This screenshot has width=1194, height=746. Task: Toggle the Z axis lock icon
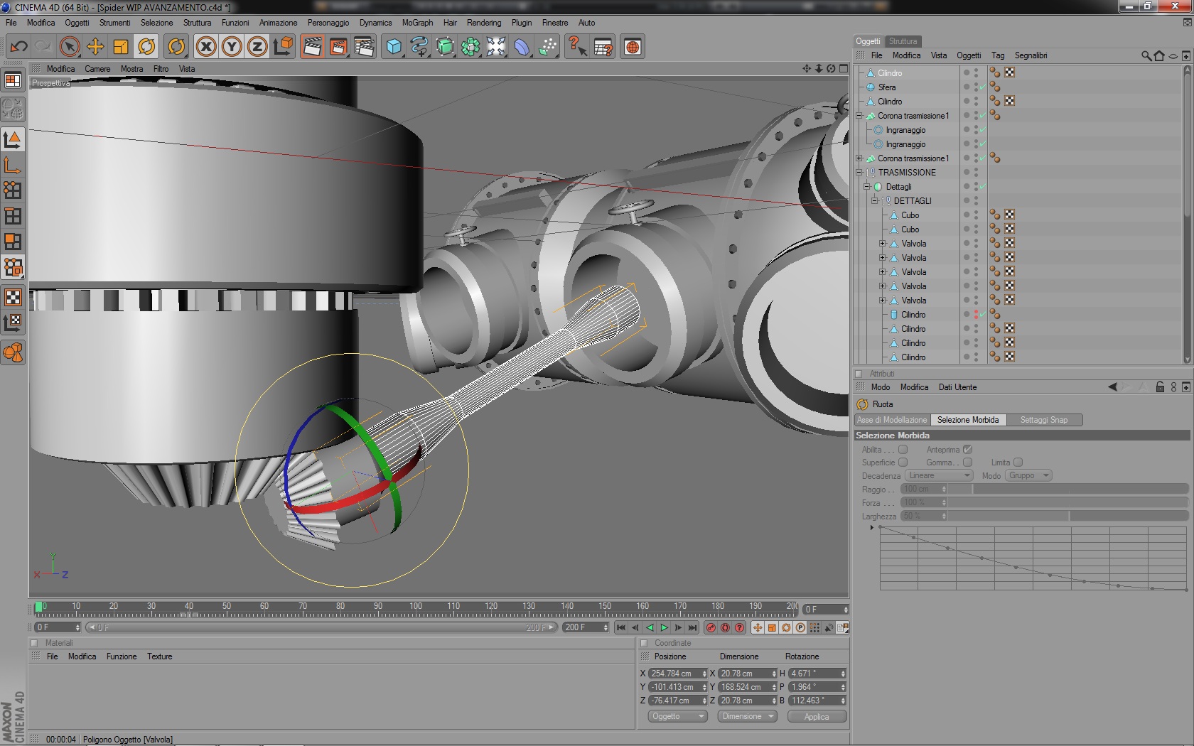(x=257, y=47)
